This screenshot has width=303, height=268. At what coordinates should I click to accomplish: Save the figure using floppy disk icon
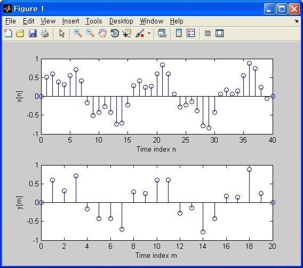pos(33,33)
